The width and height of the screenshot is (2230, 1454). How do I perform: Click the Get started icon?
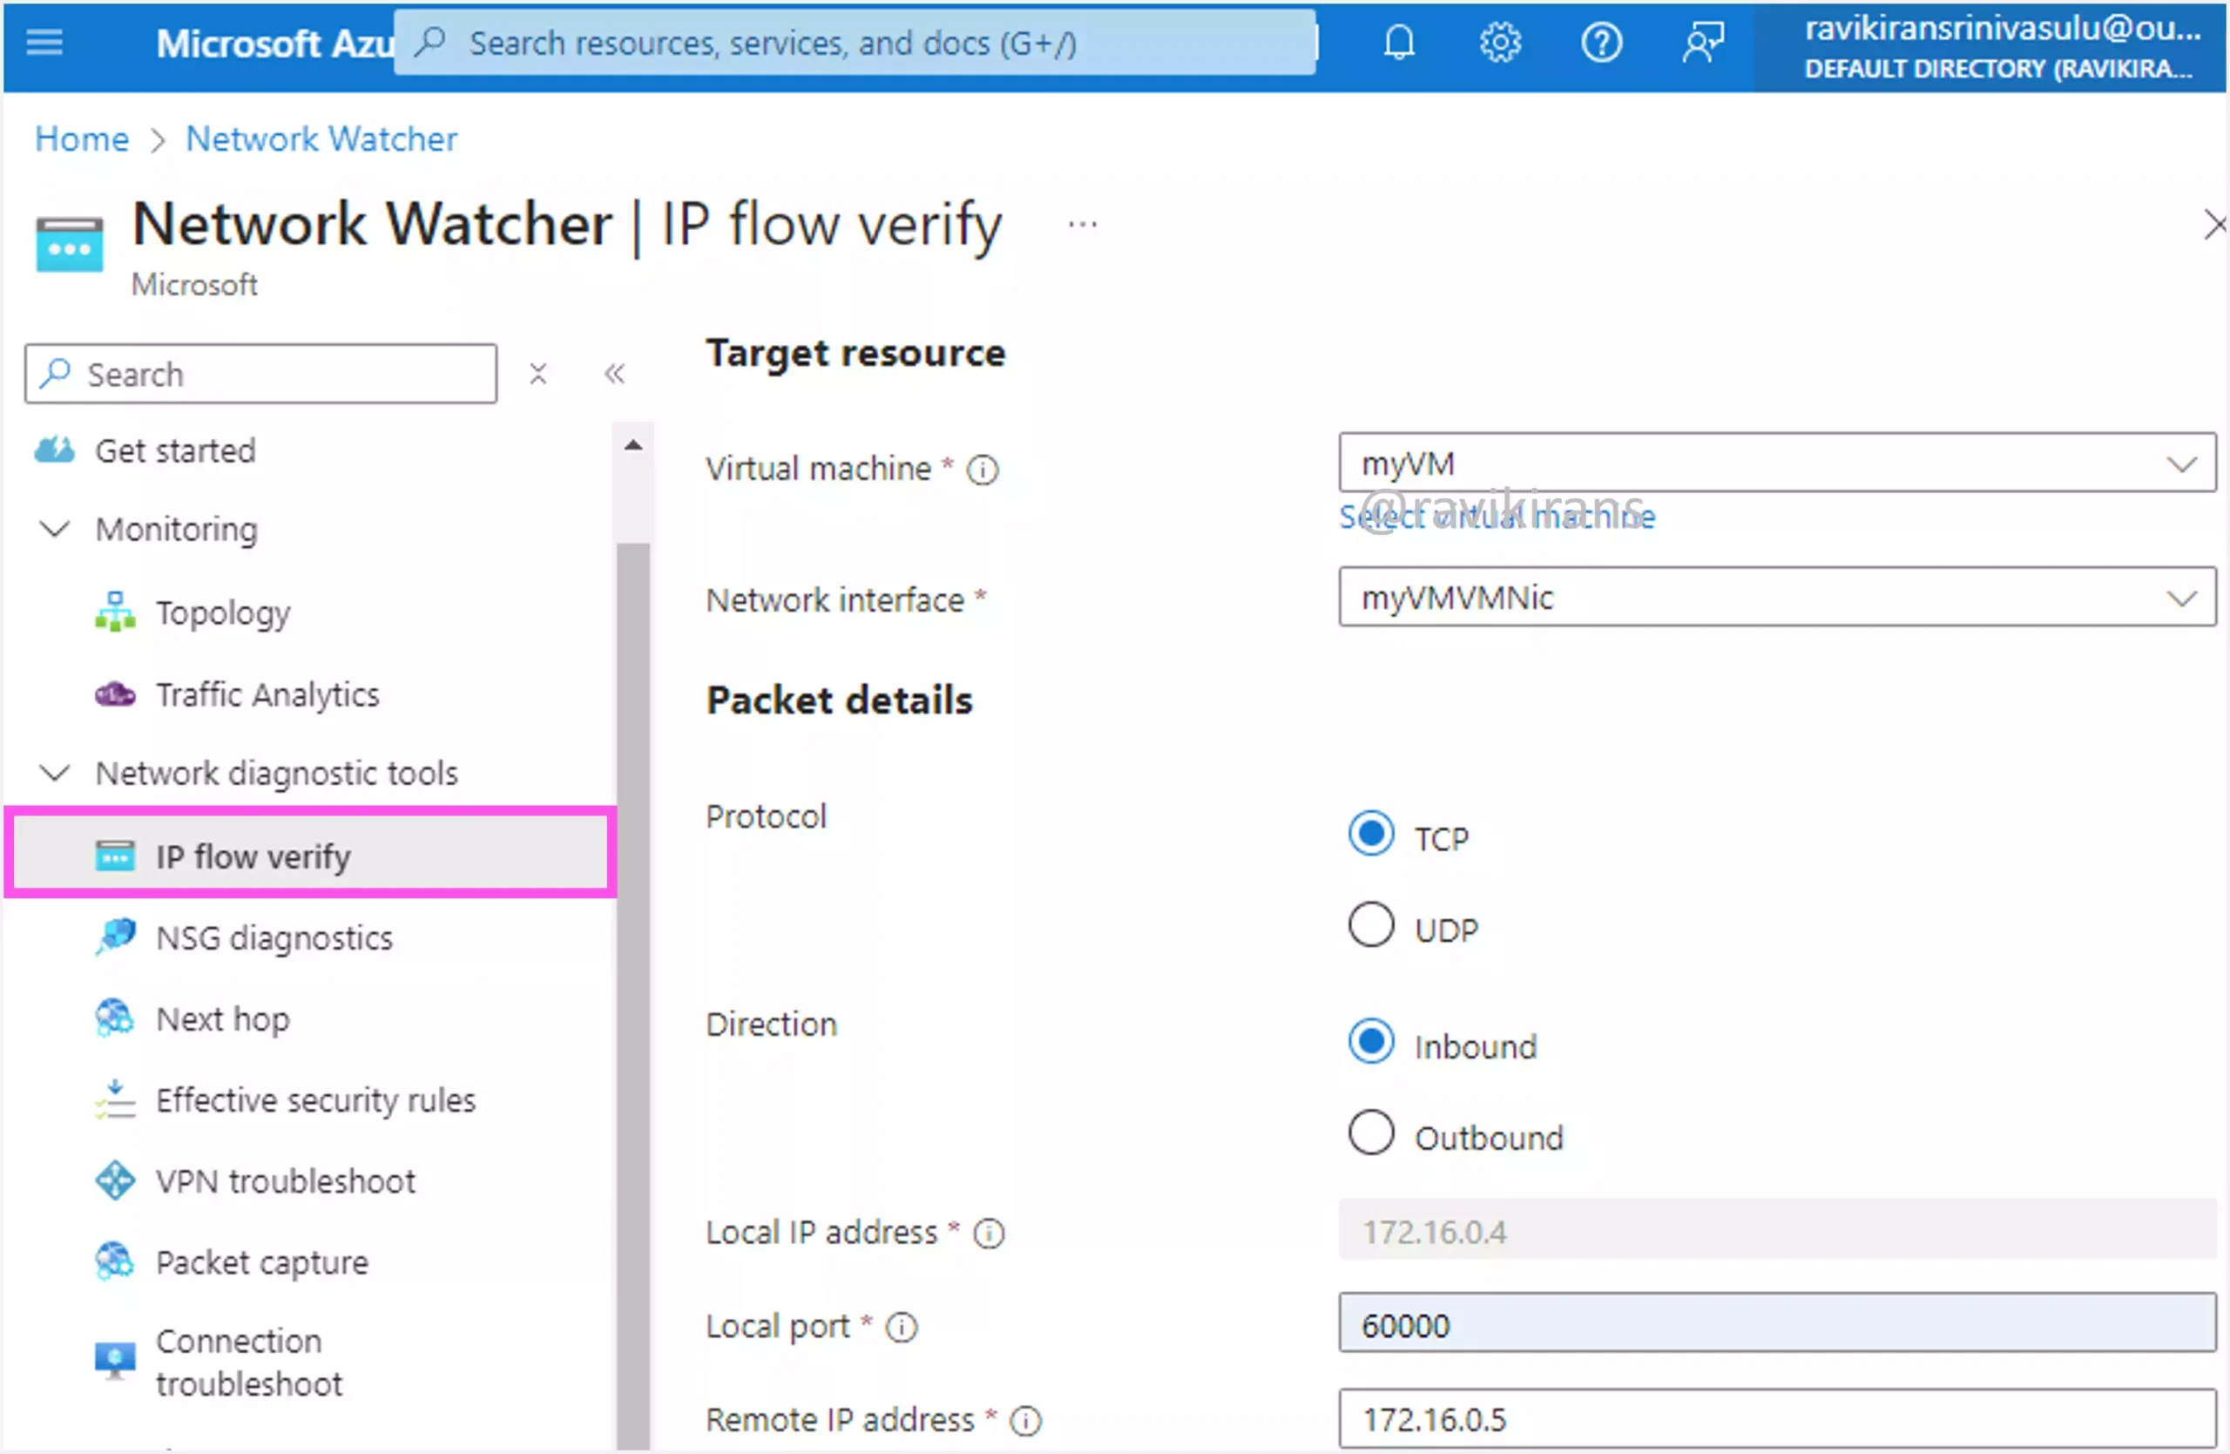[54, 450]
